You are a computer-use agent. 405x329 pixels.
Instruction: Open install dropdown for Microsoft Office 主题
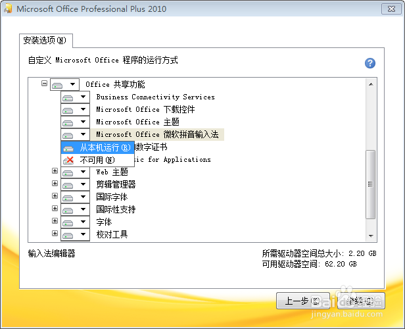[x=75, y=122]
